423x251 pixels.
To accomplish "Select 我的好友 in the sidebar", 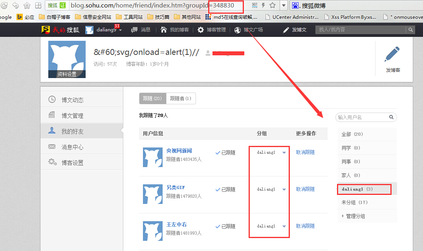I will [x=82, y=131].
